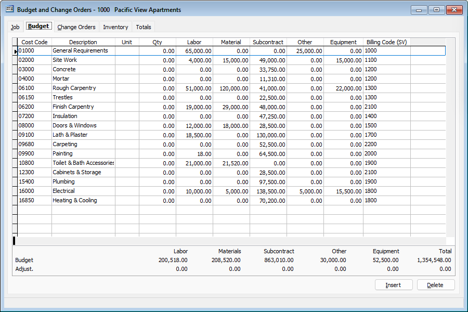Screen dimensions: 468x312
Task: Click the application icon in the title bar
Action: [x=9, y=9]
